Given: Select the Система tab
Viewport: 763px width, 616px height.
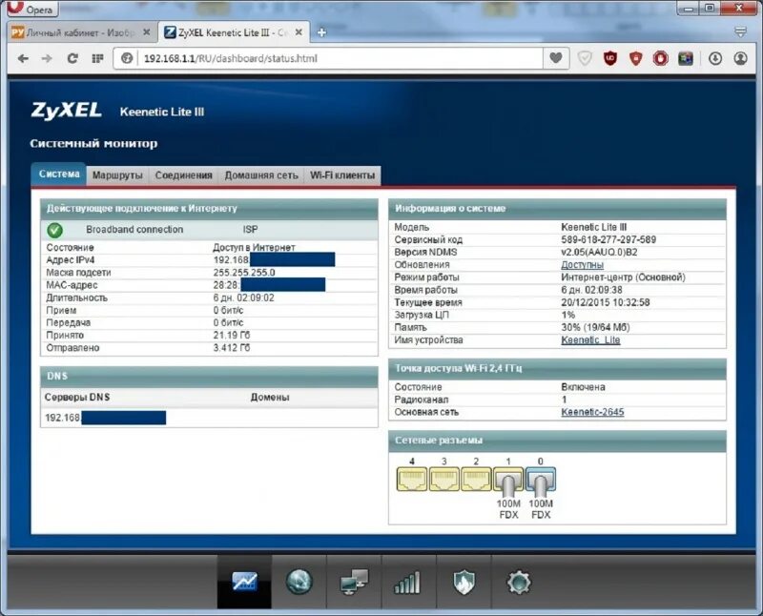Looking at the screenshot, I should [59, 175].
